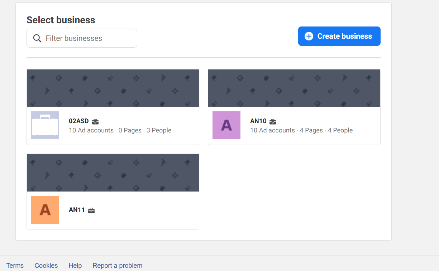The height and width of the screenshot is (271, 439).
Task: Click briefcase icon next to AN10
Action: (273, 121)
